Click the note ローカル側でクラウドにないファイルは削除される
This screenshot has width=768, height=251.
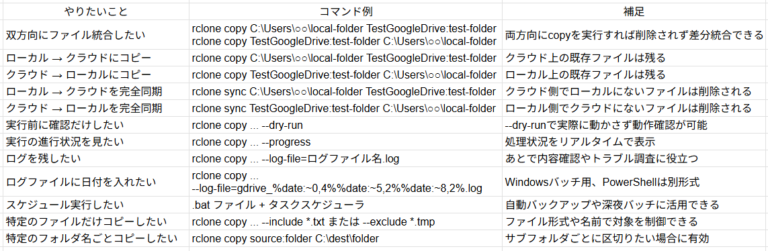[634, 107]
